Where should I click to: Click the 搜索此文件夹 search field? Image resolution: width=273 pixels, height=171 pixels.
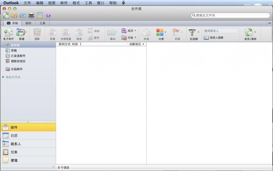[230, 15]
